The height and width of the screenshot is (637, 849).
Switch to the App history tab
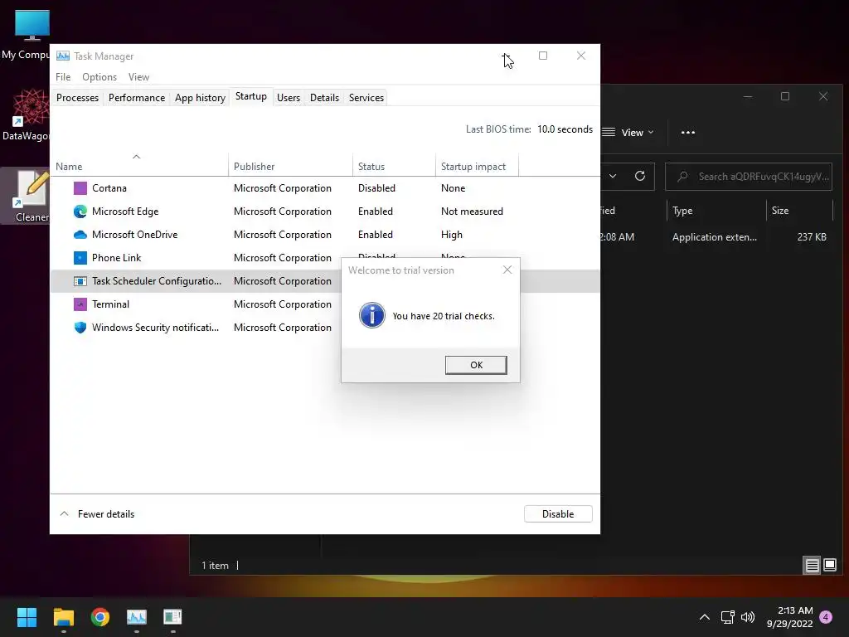[x=200, y=98]
